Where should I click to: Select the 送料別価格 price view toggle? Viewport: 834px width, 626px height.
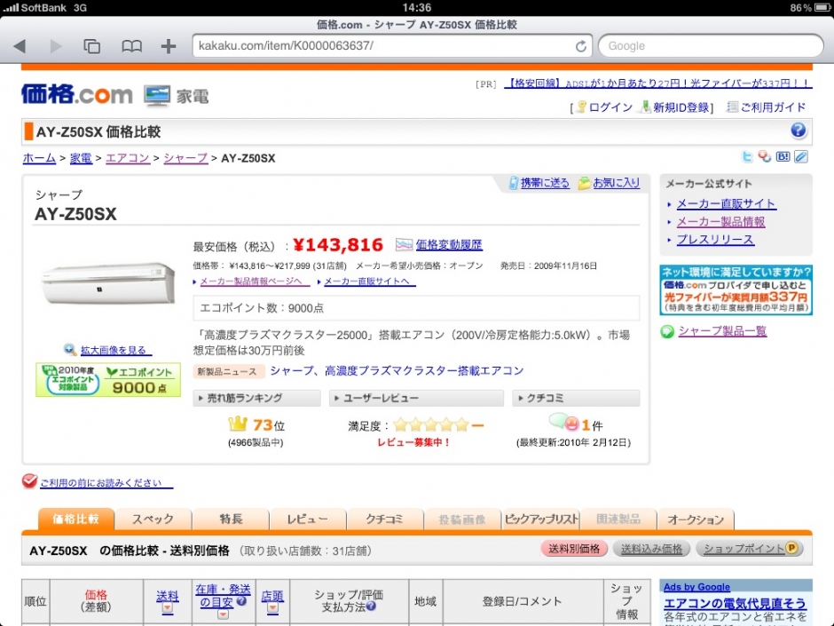[573, 549]
